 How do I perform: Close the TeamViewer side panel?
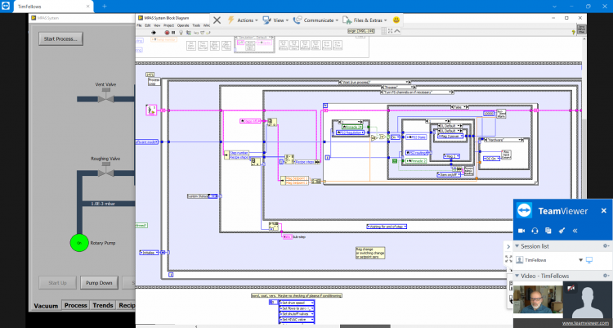click(x=604, y=210)
